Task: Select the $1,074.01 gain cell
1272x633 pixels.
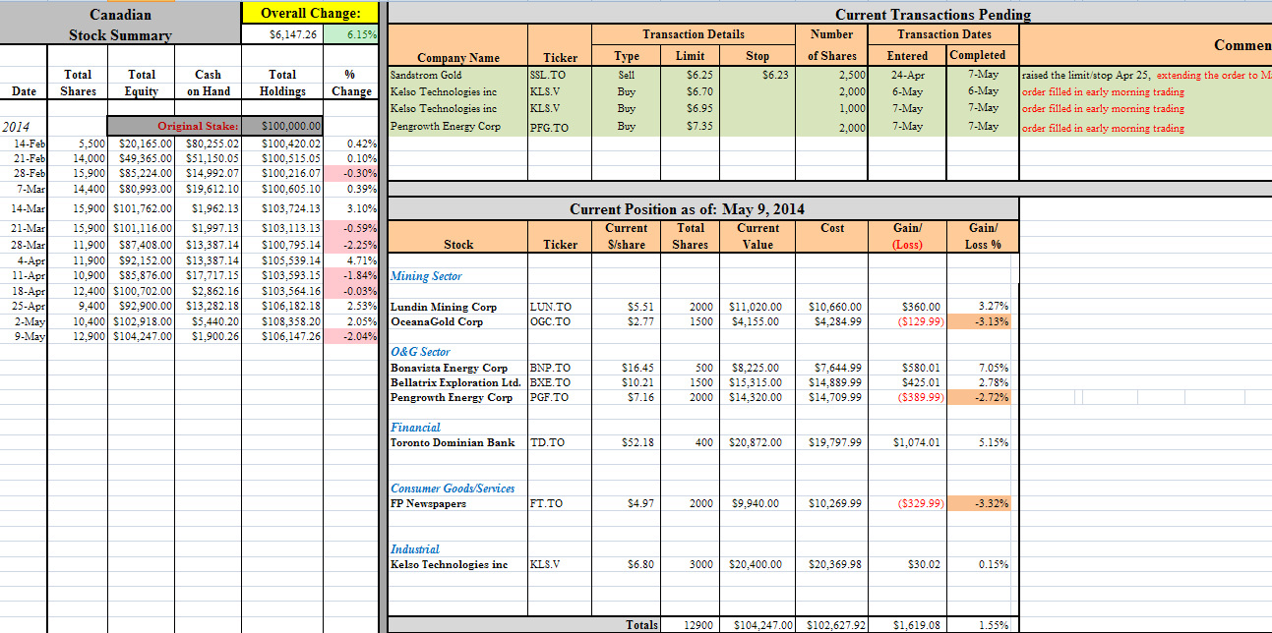Action: (907, 443)
